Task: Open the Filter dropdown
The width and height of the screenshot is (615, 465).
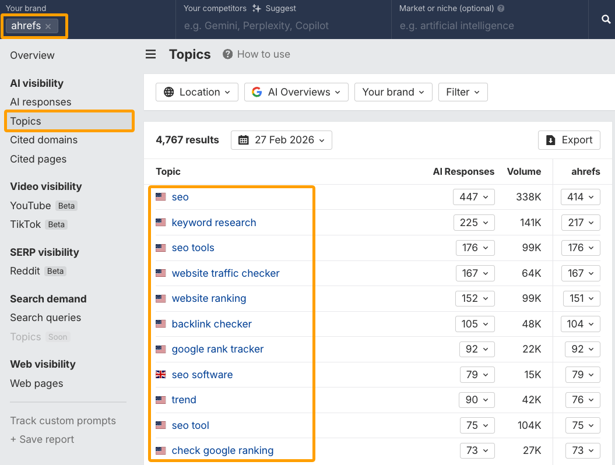Action: tap(463, 91)
